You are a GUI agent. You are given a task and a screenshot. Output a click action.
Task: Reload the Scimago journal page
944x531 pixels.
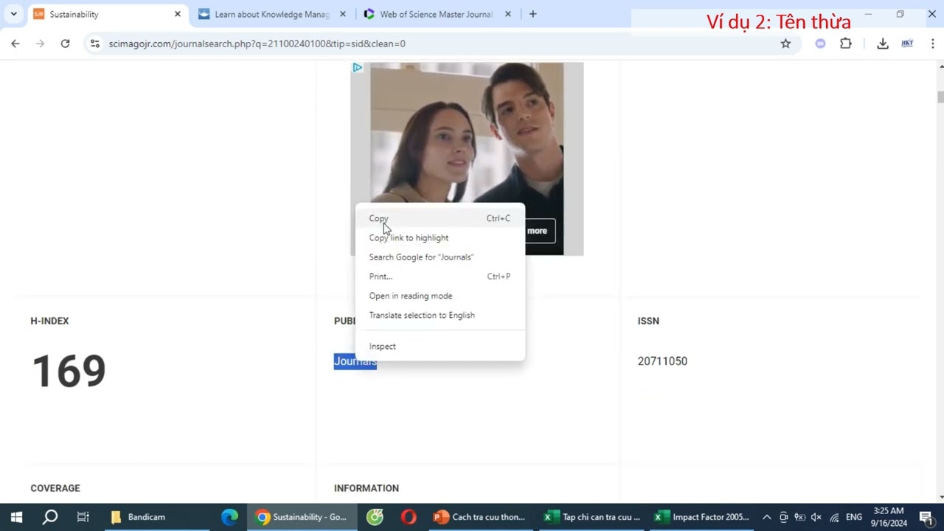[x=65, y=44]
